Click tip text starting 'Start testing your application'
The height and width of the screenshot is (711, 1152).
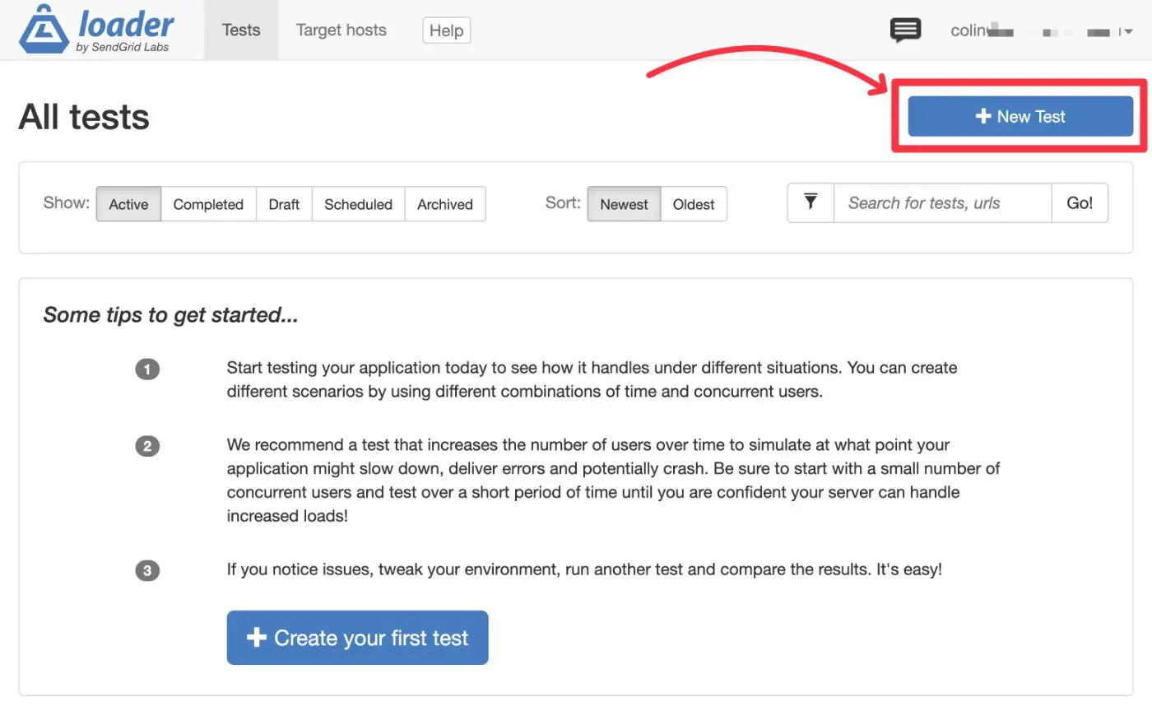[592, 379]
